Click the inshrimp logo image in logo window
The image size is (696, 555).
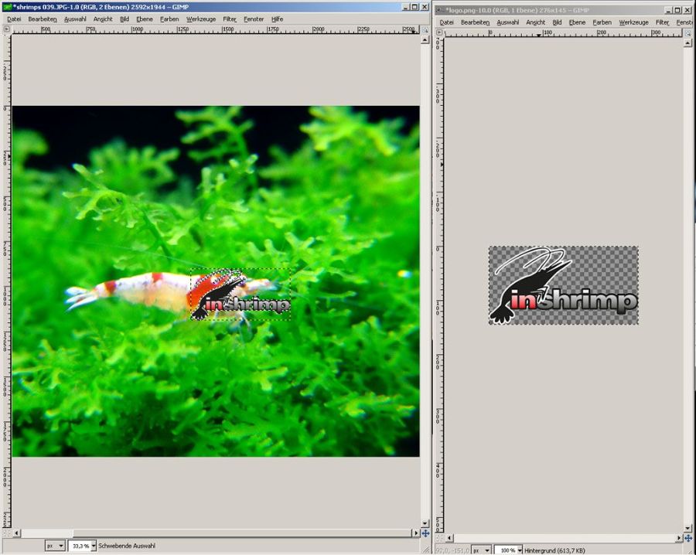pos(563,285)
